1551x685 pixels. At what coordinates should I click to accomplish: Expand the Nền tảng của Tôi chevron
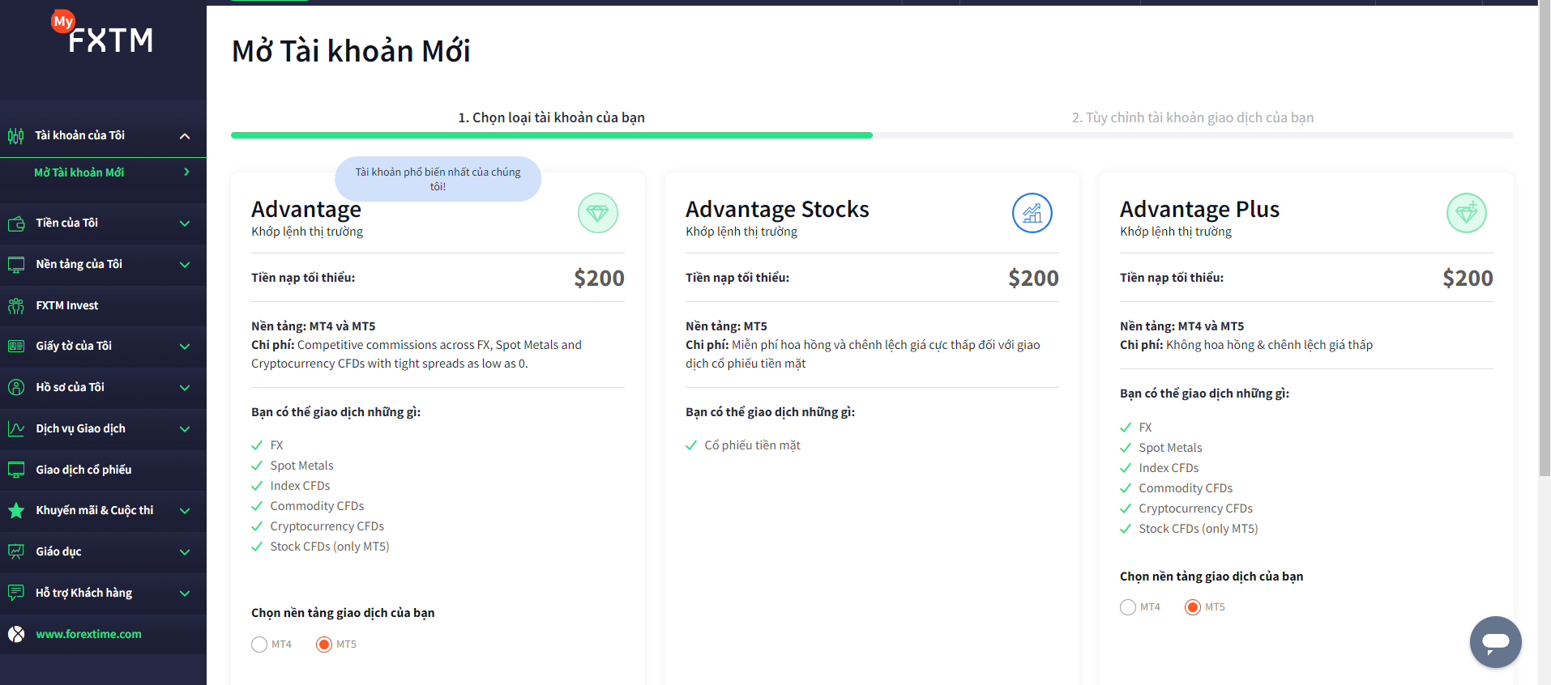point(185,265)
